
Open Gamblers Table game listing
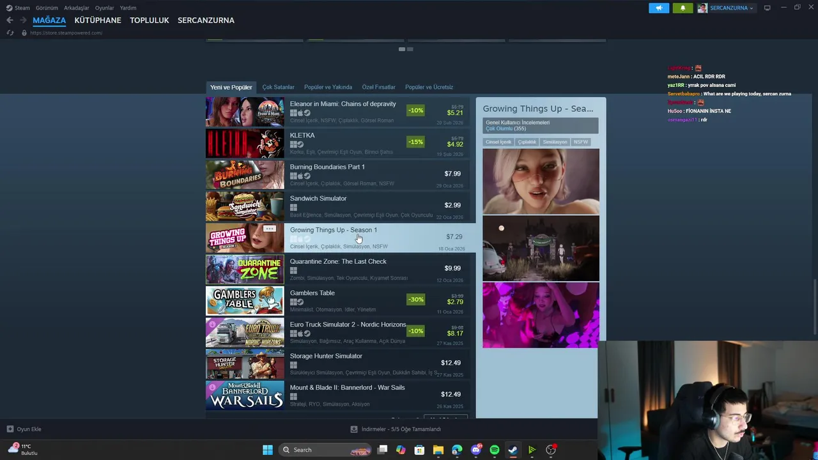point(337,301)
